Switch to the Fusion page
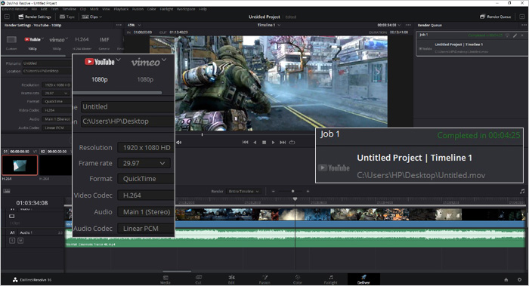 tap(264, 279)
